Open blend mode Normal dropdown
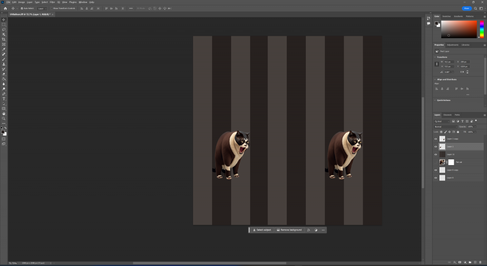Screen dimensions: 487x266 click(x=445, y=127)
